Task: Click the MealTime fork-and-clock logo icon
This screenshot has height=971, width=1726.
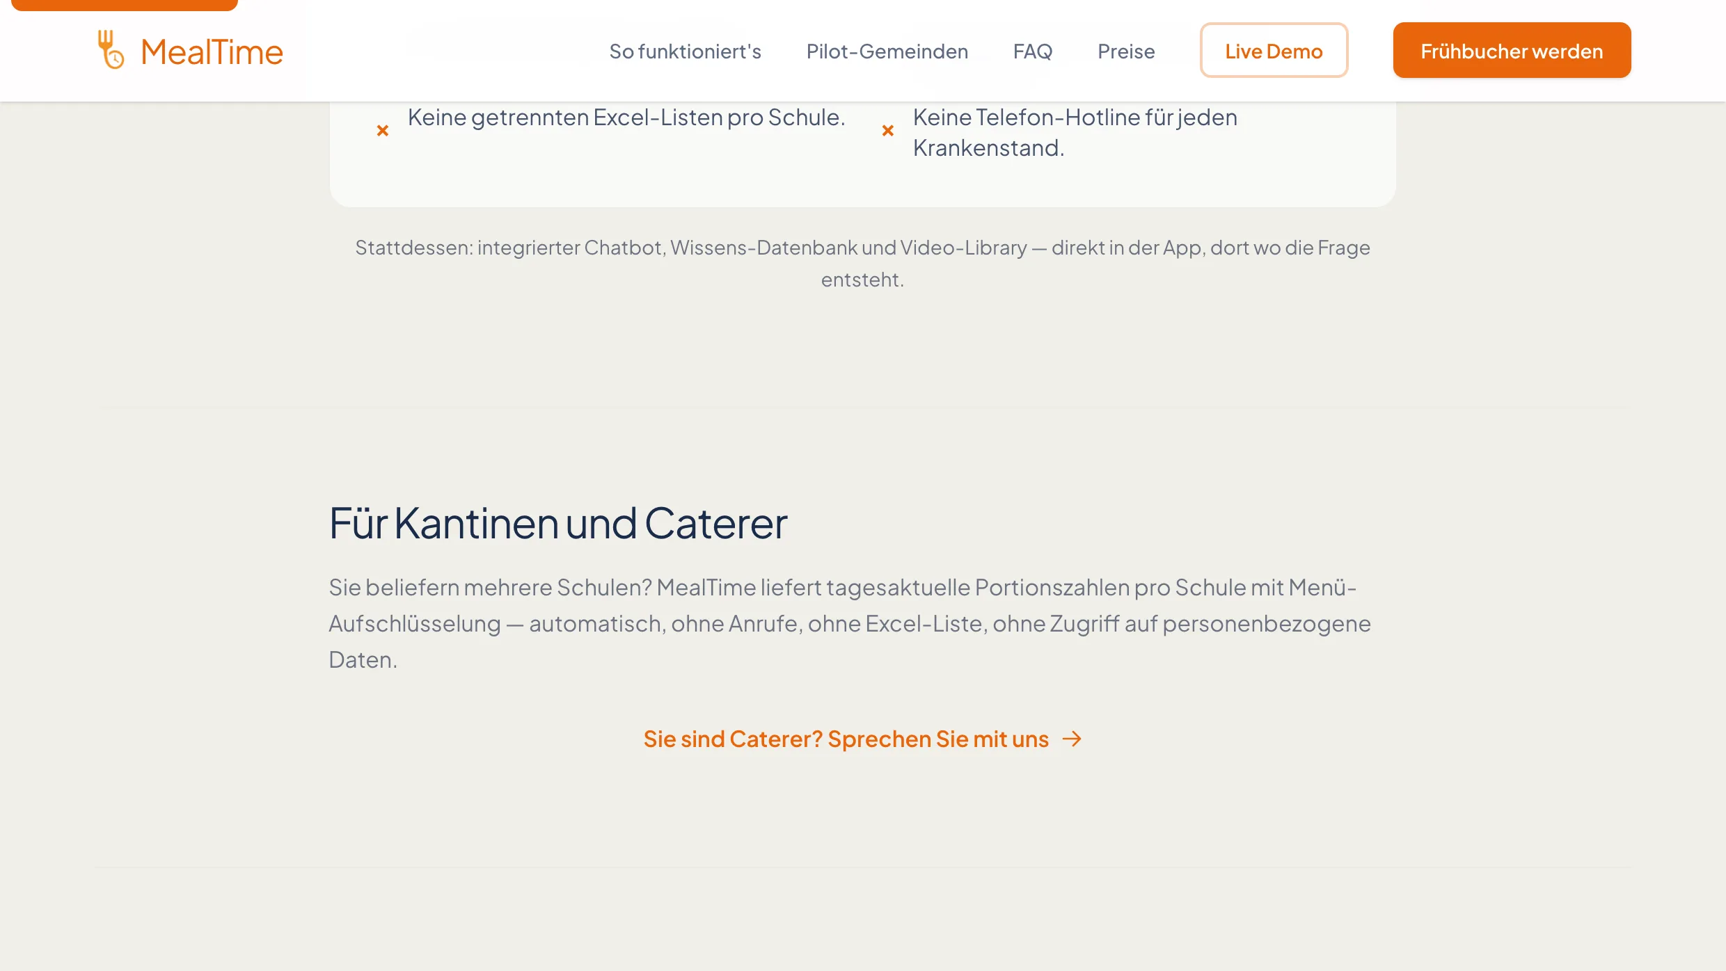Action: tap(111, 49)
